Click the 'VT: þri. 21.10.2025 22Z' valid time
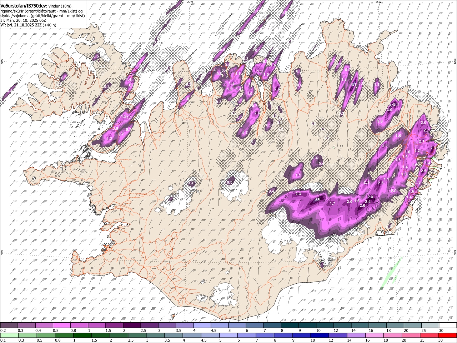The image size is (457, 343). click(21, 25)
